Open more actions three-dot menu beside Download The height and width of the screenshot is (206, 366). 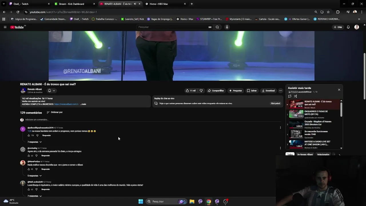point(281,91)
